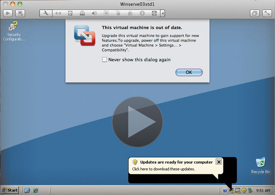Click the VMware Tools warning tray icon
This screenshot has height=195, width=275.
(x=238, y=190)
